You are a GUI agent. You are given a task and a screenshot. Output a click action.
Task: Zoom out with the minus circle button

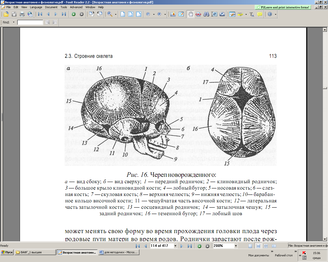tap(148, 14)
